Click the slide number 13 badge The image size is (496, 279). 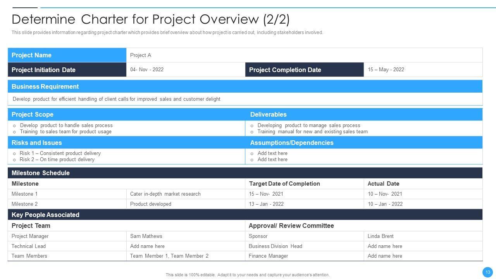point(487,272)
